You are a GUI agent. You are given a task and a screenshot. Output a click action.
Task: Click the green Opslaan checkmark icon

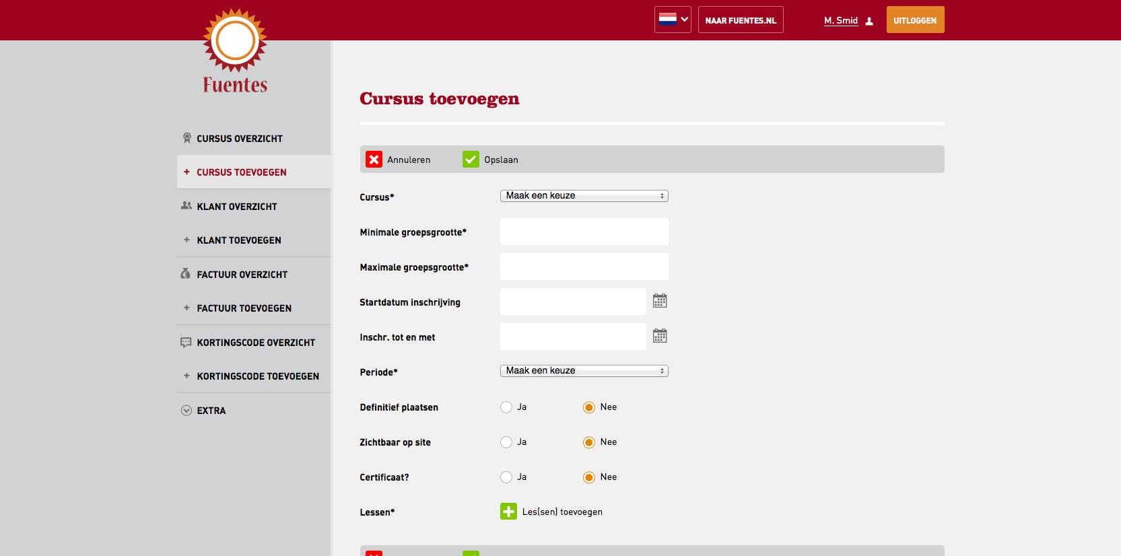coord(471,160)
